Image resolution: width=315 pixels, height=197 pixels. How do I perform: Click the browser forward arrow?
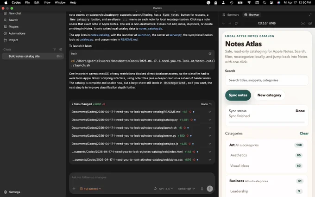point(230,23)
